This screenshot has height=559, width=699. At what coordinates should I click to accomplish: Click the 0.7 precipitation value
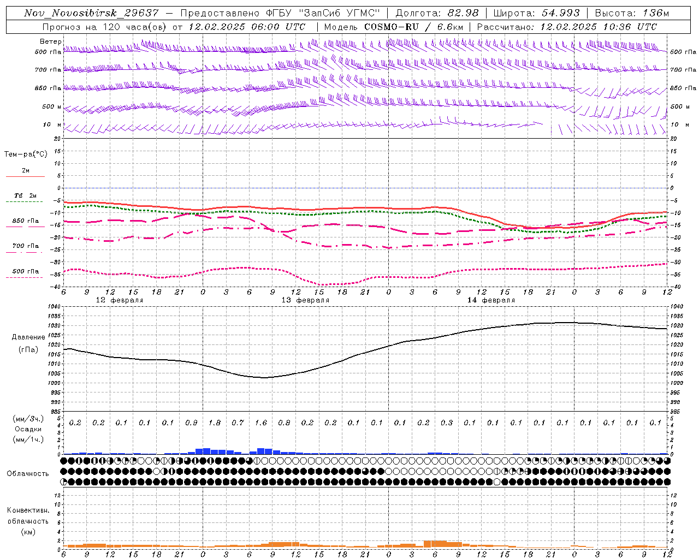[238, 423]
